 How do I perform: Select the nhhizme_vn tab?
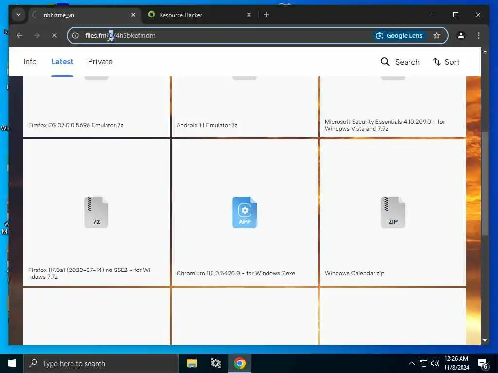(x=84, y=15)
